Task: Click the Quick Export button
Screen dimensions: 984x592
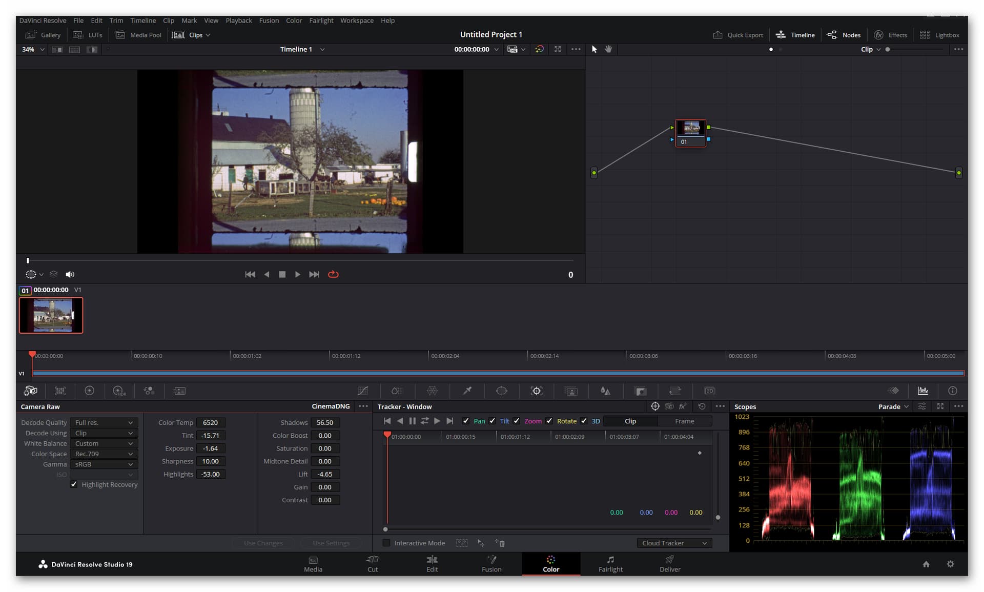Action: tap(738, 35)
